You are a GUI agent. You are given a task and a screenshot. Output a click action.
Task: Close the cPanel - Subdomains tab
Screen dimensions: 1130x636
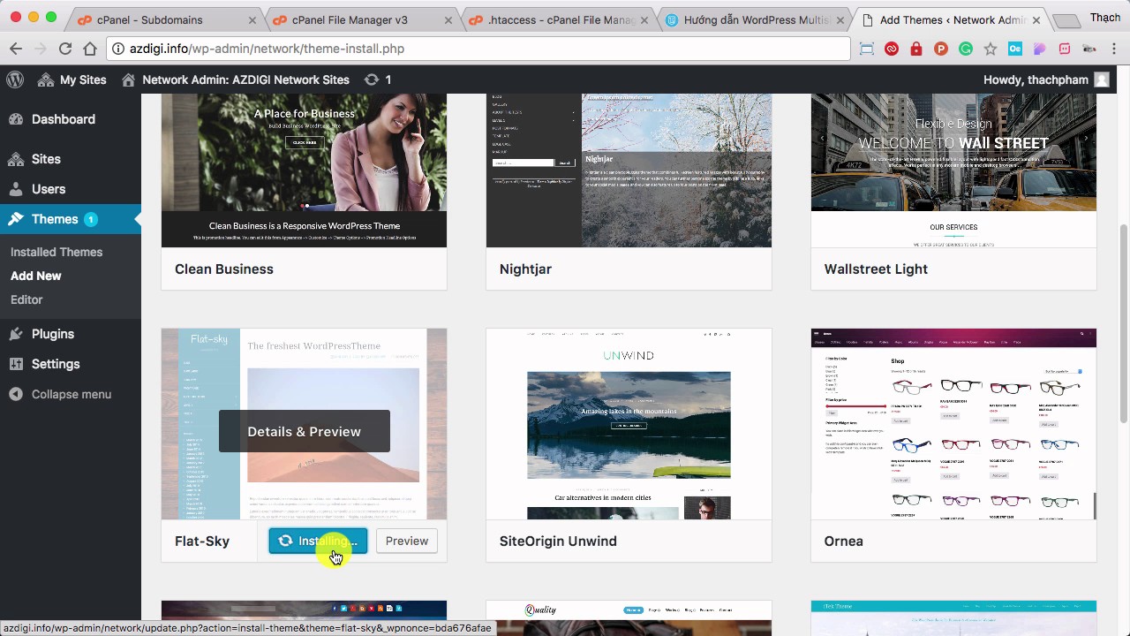[252, 19]
